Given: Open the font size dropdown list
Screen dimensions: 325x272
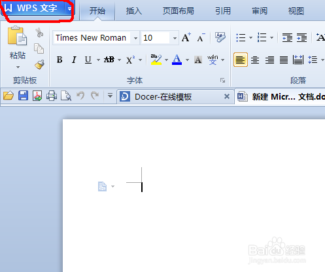Looking at the screenshot, I should (x=175, y=38).
